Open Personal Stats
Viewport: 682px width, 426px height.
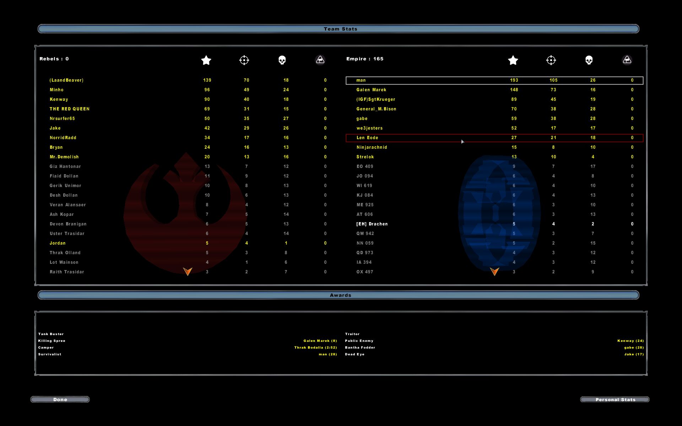615,399
